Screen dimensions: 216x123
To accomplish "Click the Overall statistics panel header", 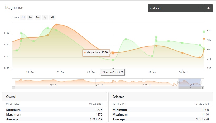I will click(x=54, y=97).
